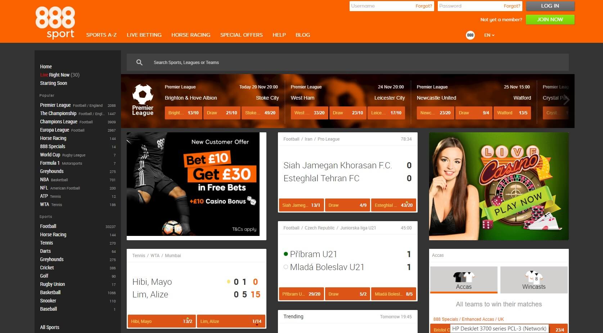Open Live Right Now (30)

pyautogui.click(x=60, y=75)
